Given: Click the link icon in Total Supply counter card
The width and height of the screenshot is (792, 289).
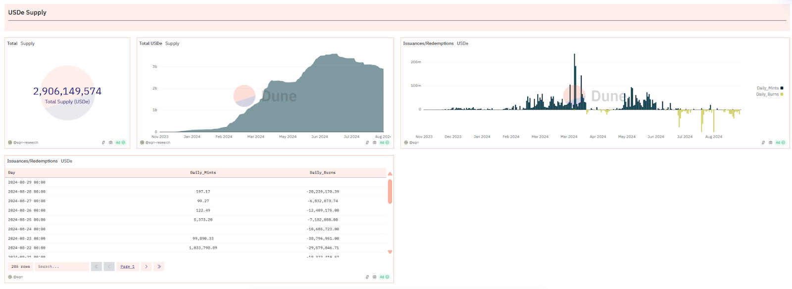Looking at the screenshot, I should 103,142.
